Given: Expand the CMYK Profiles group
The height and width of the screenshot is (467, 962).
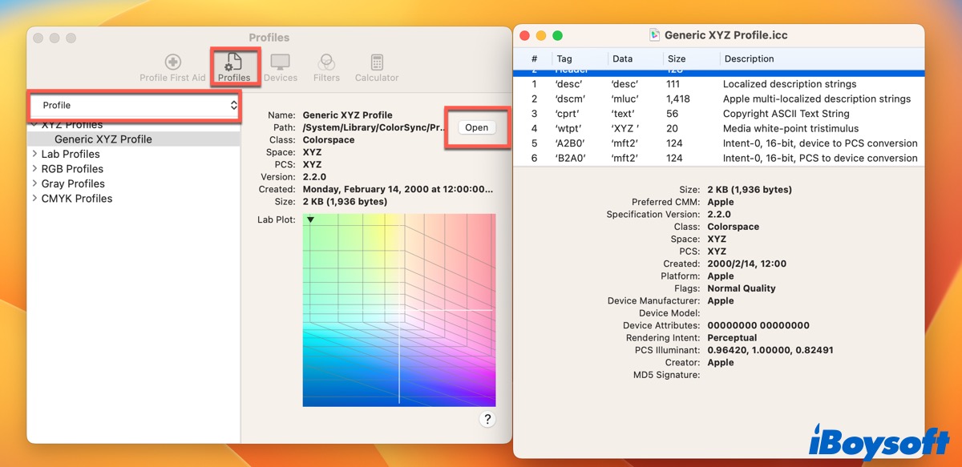Looking at the screenshot, I should tap(34, 199).
